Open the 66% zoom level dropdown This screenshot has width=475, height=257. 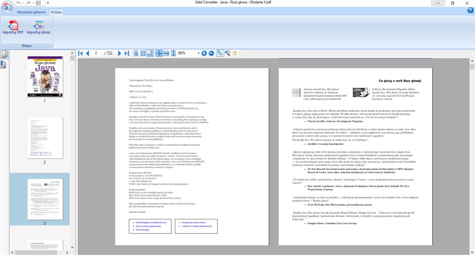(x=198, y=53)
